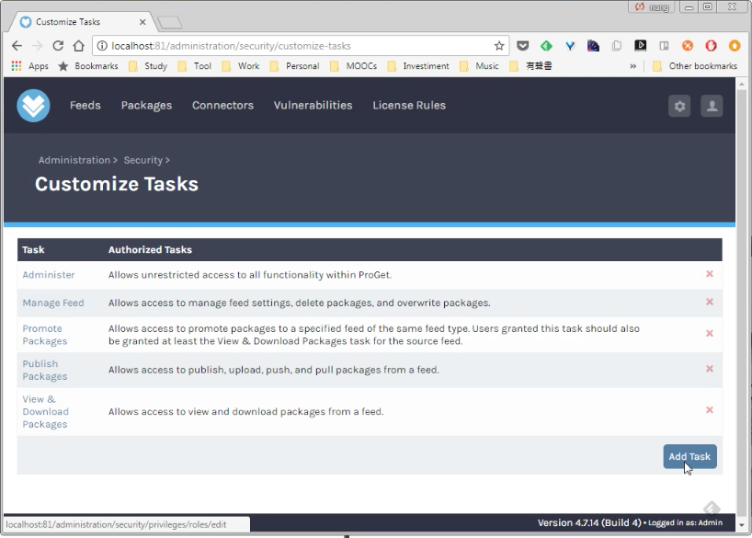The image size is (752, 538).
Task: Open the Connectors menu
Action: [x=222, y=105]
